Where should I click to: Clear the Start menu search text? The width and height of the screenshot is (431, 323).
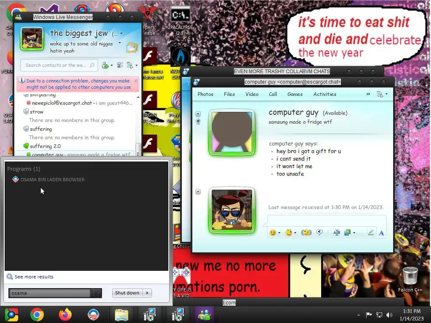(96, 293)
